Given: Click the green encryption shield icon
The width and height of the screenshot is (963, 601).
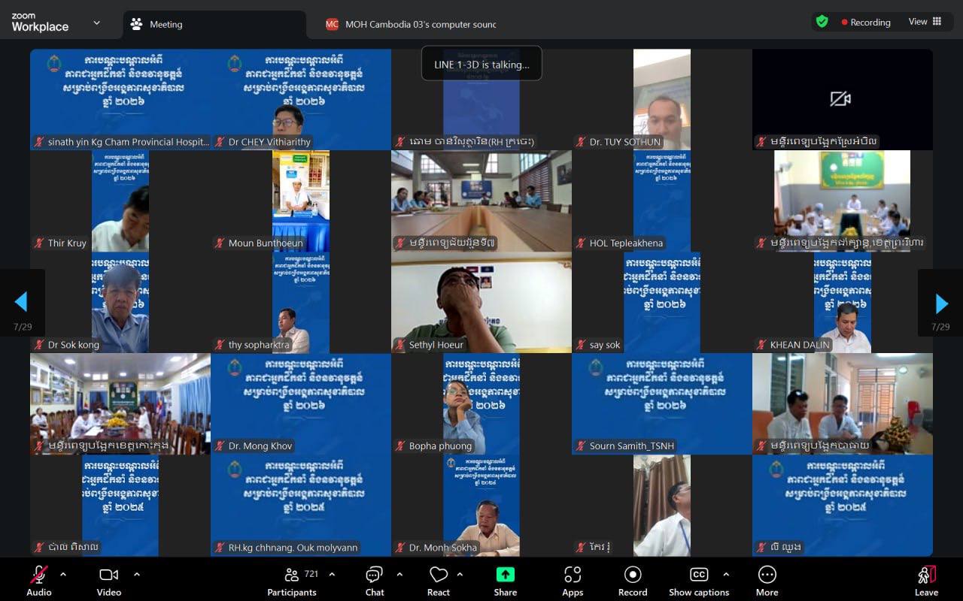Looking at the screenshot, I should click(x=822, y=22).
